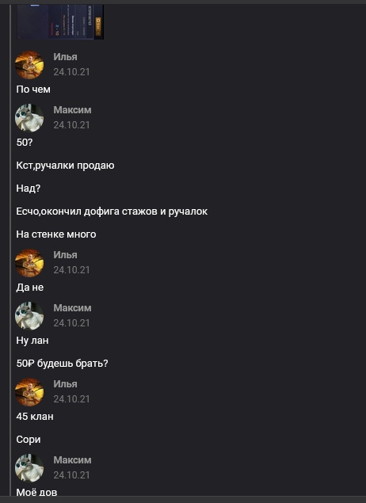Select the message 'На стенке много'

point(56,234)
